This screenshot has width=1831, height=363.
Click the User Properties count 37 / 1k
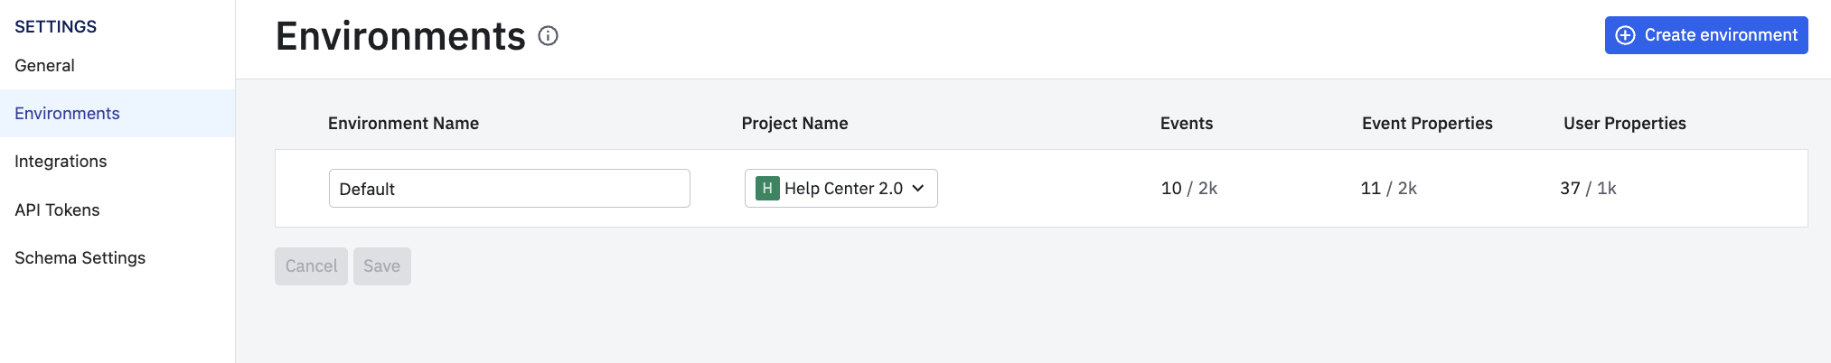1588,188
